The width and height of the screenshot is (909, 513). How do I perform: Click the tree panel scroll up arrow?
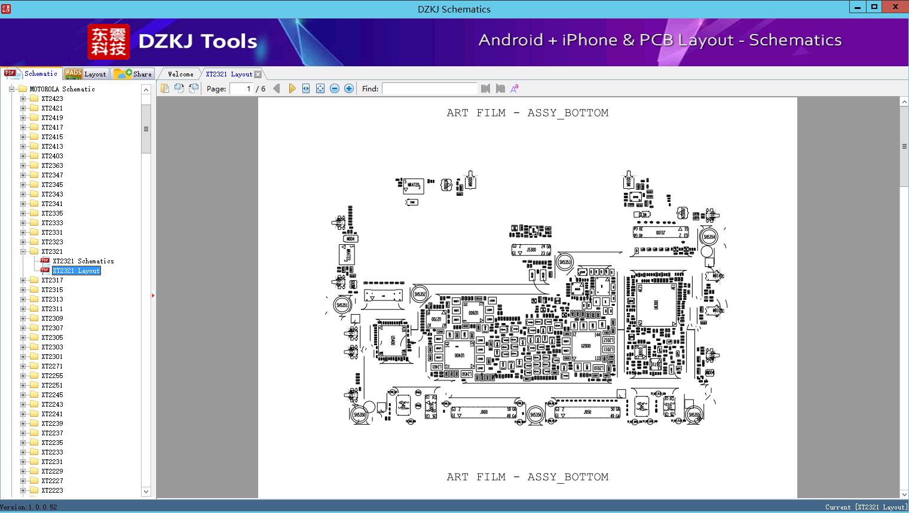click(x=146, y=90)
